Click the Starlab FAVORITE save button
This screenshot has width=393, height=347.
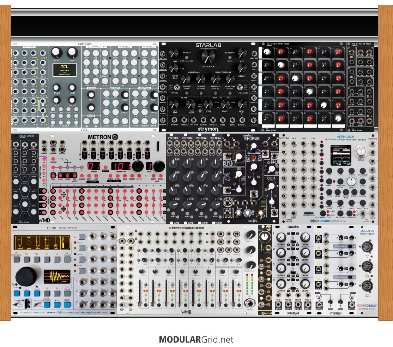[x=230, y=57]
